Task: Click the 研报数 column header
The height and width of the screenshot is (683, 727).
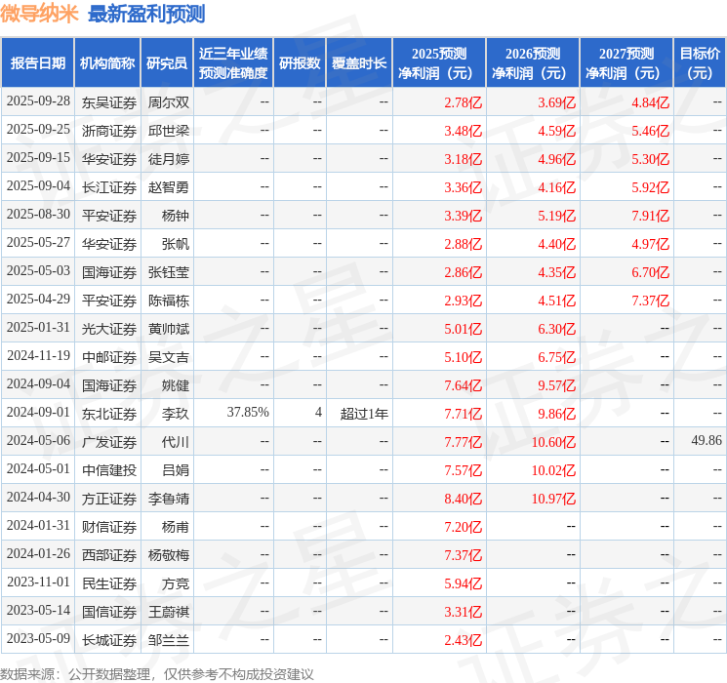Action: tap(300, 63)
